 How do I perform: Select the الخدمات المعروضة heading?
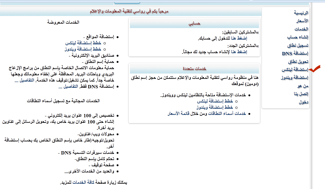pyautogui.click(x=63, y=22)
